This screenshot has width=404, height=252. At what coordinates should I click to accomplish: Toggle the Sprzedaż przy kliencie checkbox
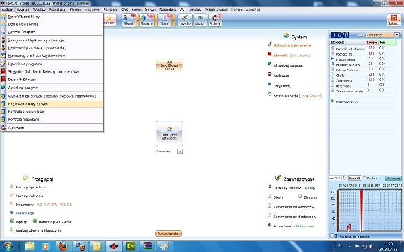pos(332,236)
